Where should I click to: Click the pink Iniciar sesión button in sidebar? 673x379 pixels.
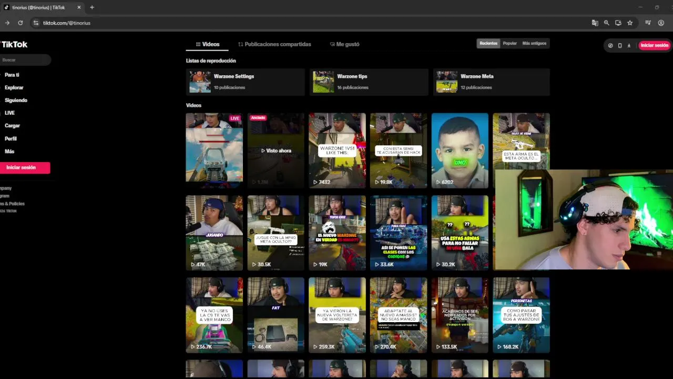25,167
